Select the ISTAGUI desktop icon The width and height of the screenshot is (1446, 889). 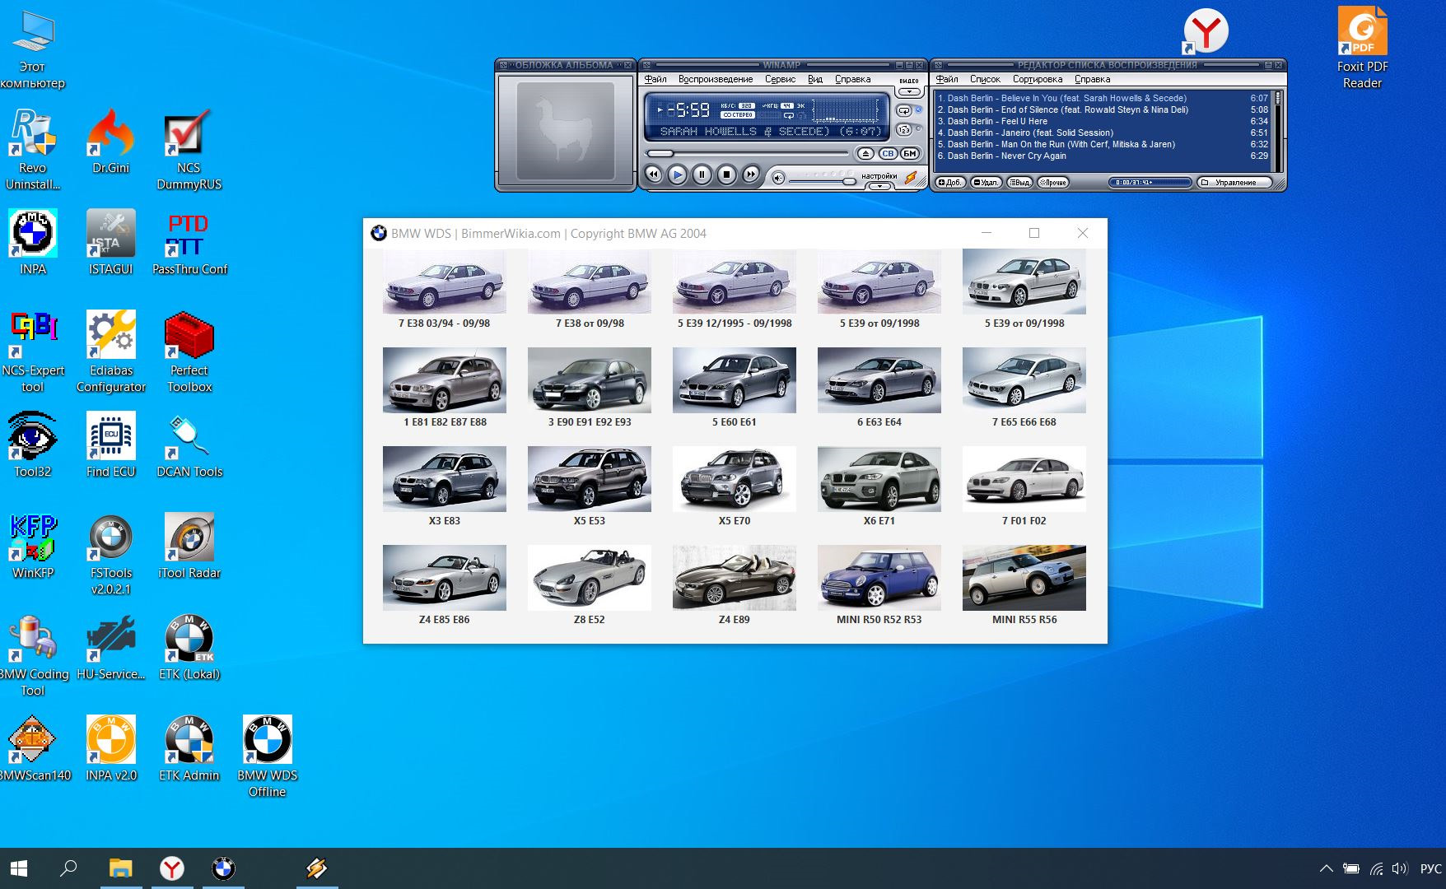pos(110,242)
